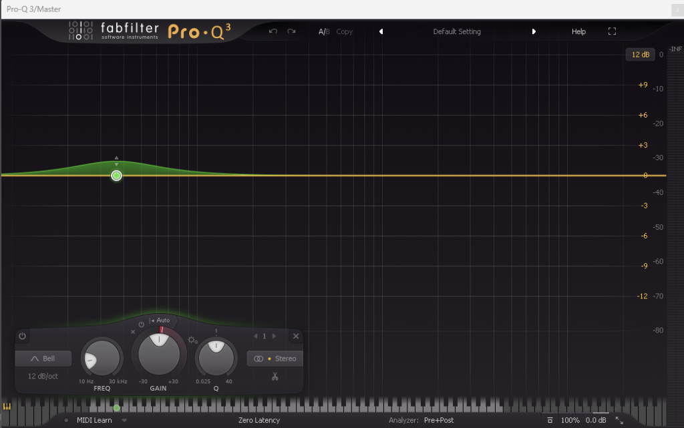Toggle the A/B state switch
Screen dimensions: 684x428
324,31
